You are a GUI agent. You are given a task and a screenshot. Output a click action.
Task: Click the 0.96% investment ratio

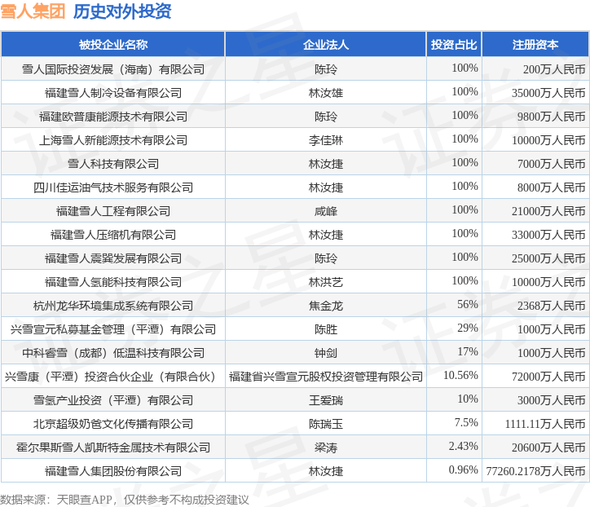[x=463, y=470]
